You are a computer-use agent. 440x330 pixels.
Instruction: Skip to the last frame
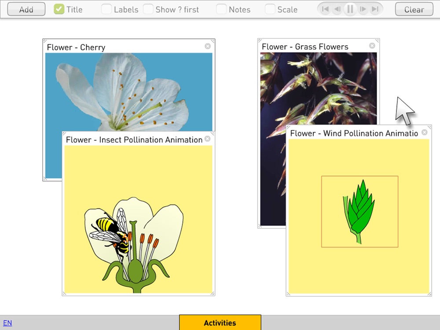pos(375,9)
